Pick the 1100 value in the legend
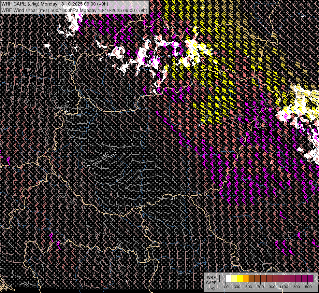Screen dimensions: 319x293 point(284,287)
